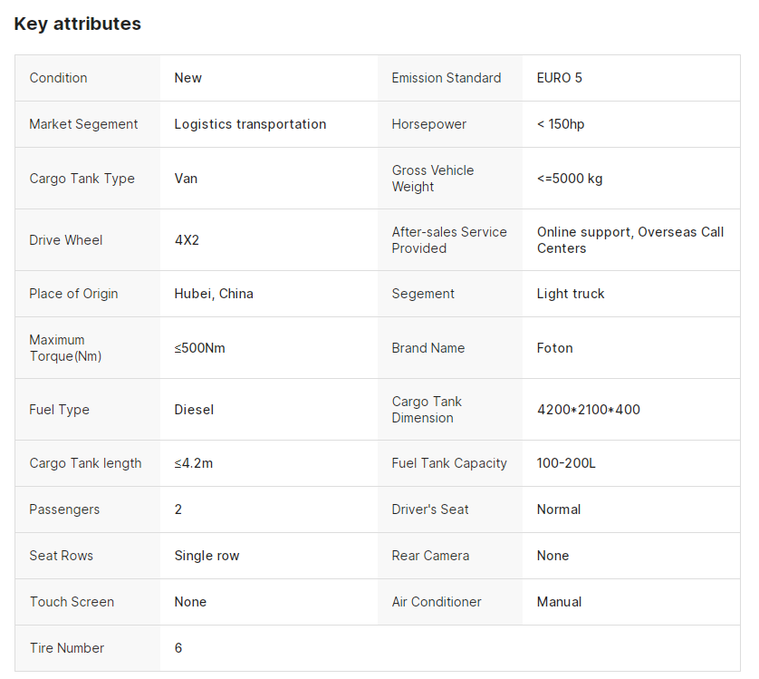Select the Maximum Torque(Nm) label
Viewport: 759px width, 679px height.
point(65,348)
